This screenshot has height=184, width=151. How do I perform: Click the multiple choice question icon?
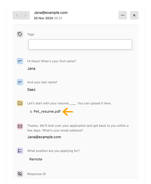point(20,151)
